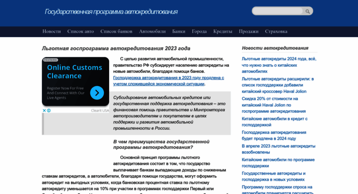Open the Список банков menu item
The image size is (358, 194).
(117, 31)
